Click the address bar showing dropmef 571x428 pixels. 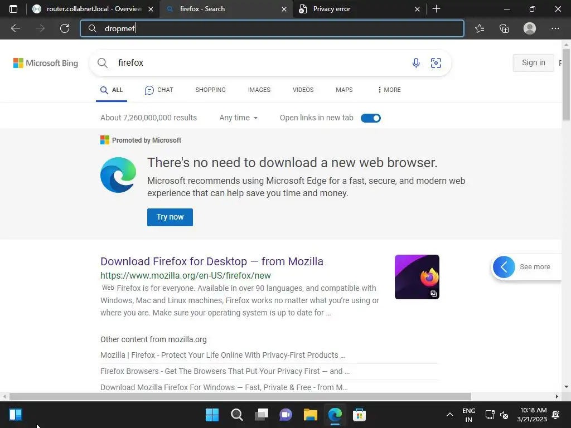(x=272, y=28)
